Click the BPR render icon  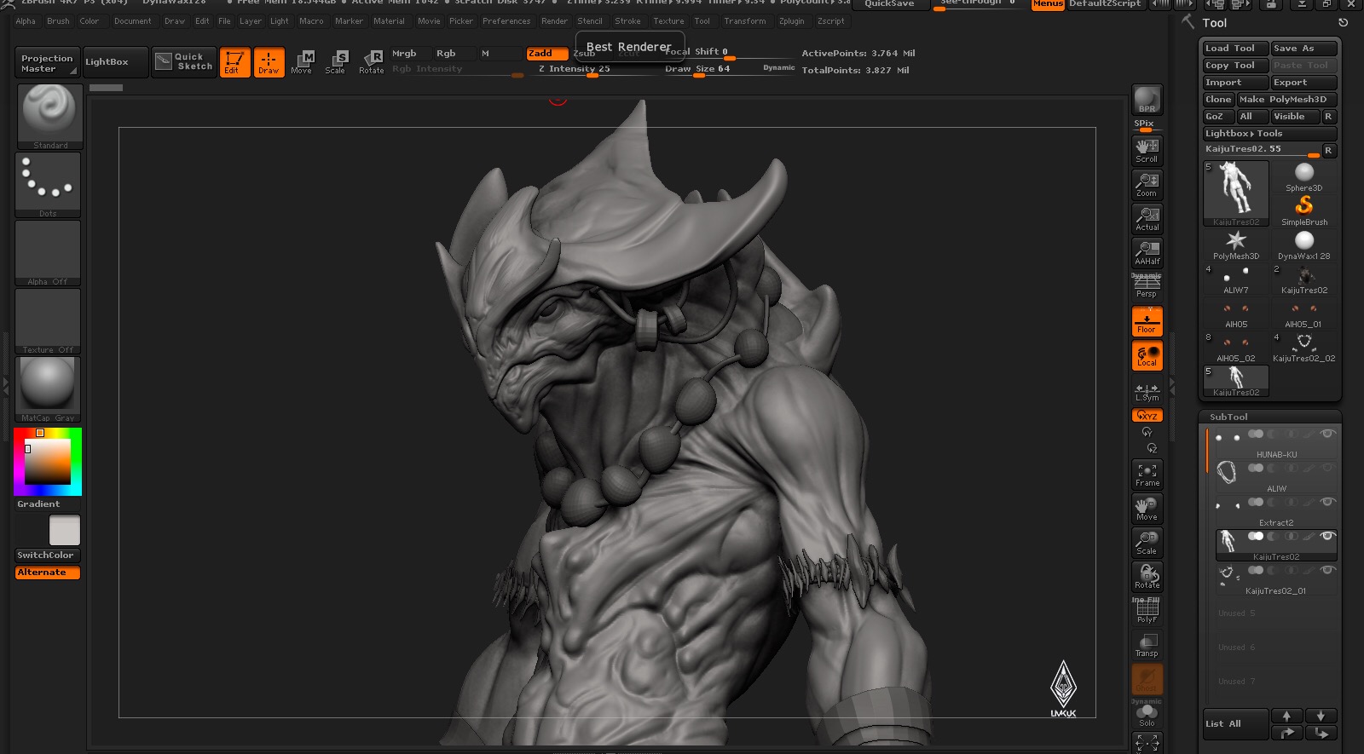point(1147,100)
